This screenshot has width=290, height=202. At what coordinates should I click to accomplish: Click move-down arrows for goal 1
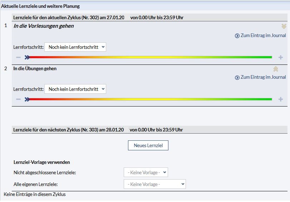point(284,26)
